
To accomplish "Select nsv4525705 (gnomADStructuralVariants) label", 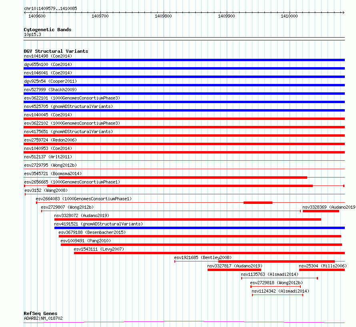I will pos(68,106).
